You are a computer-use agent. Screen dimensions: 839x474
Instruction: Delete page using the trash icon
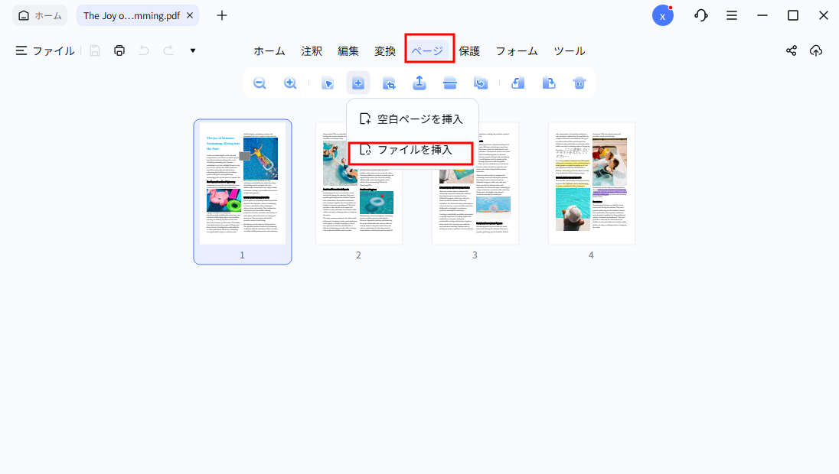click(579, 83)
